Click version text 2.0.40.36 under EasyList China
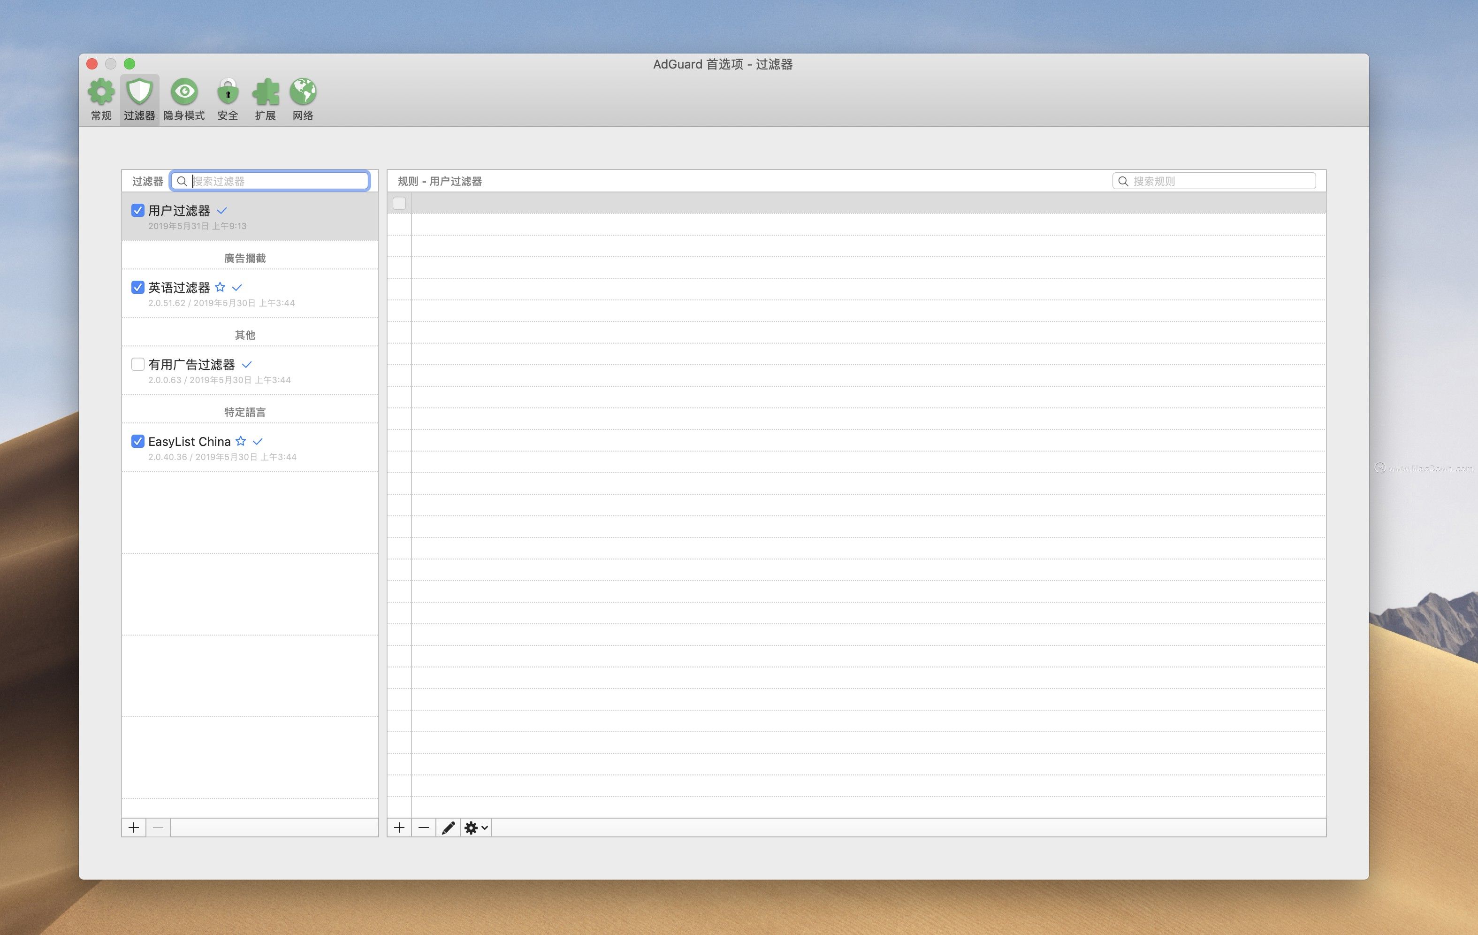1478x935 pixels. pyautogui.click(x=168, y=457)
